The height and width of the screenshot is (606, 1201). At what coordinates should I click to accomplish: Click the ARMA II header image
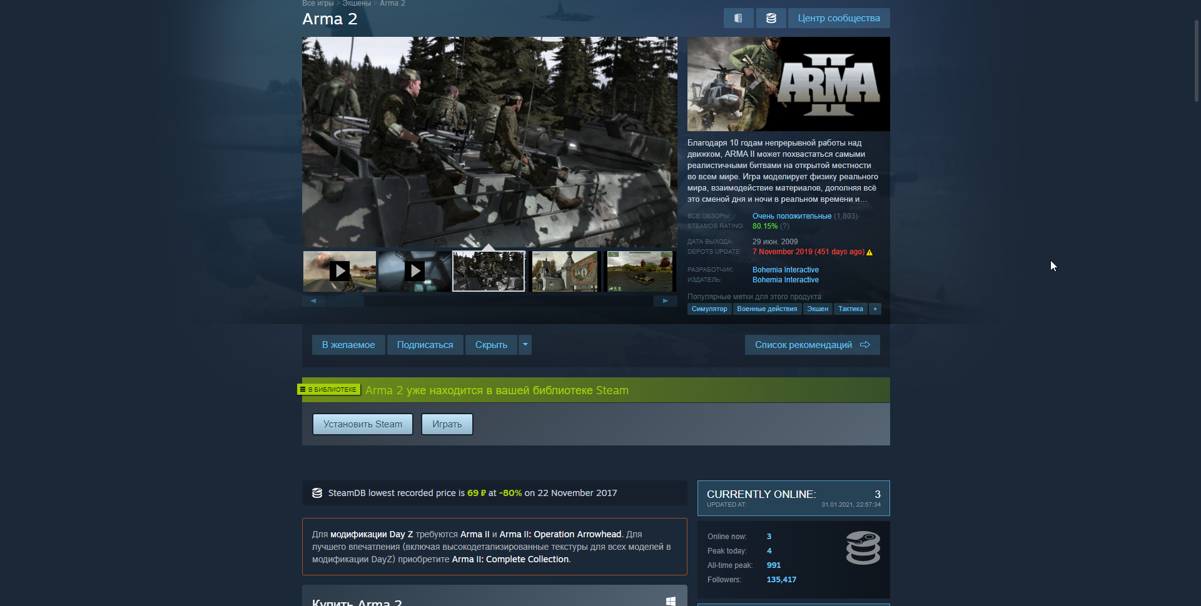tap(789, 84)
